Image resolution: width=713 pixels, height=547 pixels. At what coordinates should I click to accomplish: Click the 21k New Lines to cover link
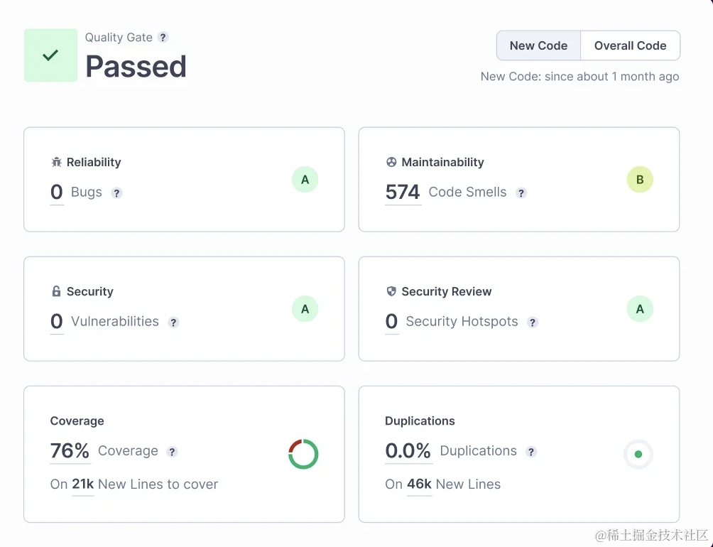point(83,484)
